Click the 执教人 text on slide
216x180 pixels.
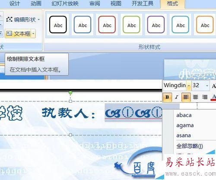coord(69,113)
